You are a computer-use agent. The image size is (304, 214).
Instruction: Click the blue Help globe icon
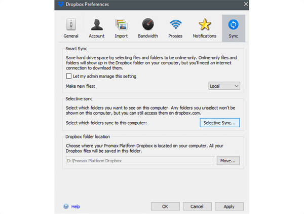coord(66,206)
